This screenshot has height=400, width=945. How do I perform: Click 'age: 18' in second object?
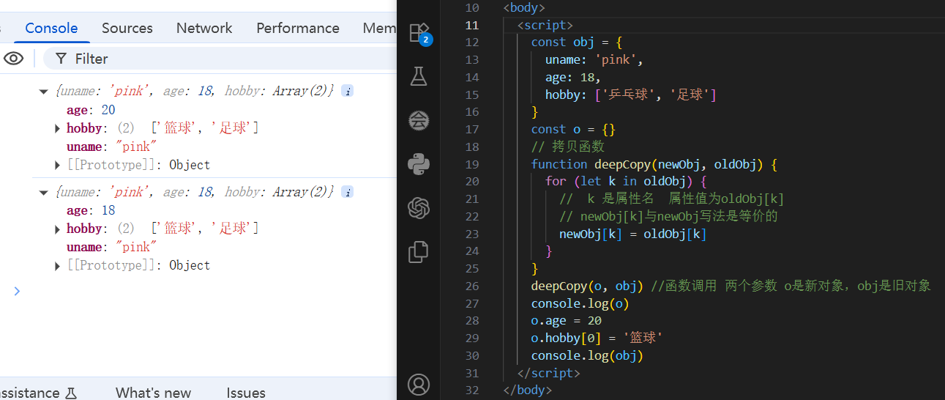pyautogui.click(x=91, y=210)
